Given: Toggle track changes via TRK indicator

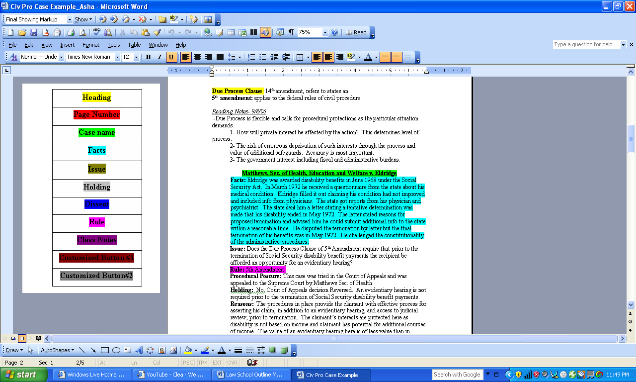Looking at the screenshot, I should pos(203,363).
